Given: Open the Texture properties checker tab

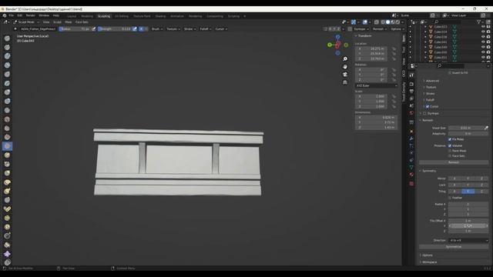Looking at the screenshot, I should pos(411,183).
